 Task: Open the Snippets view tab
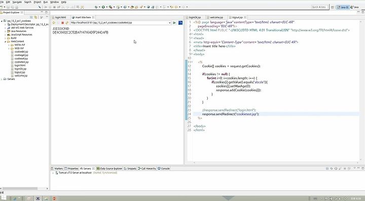pyautogui.click(x=130, y=169)
